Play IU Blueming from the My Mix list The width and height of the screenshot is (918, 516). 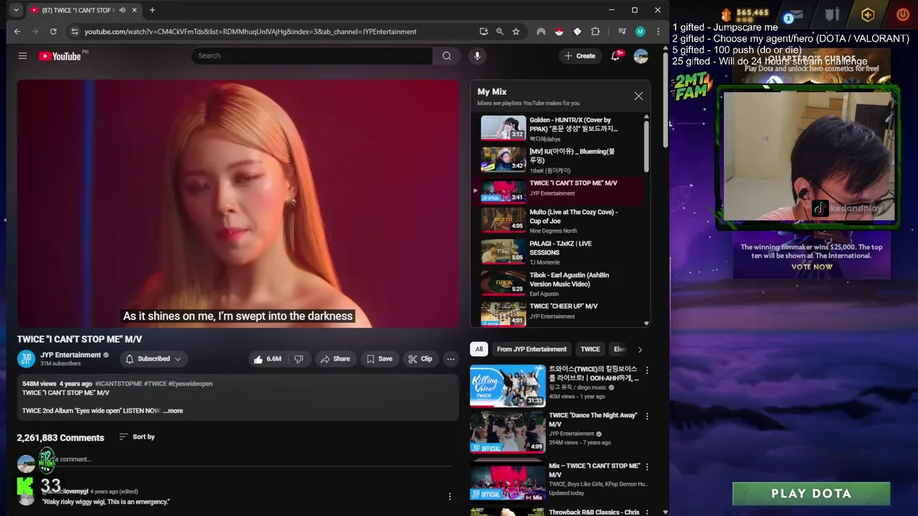point(559,160)
